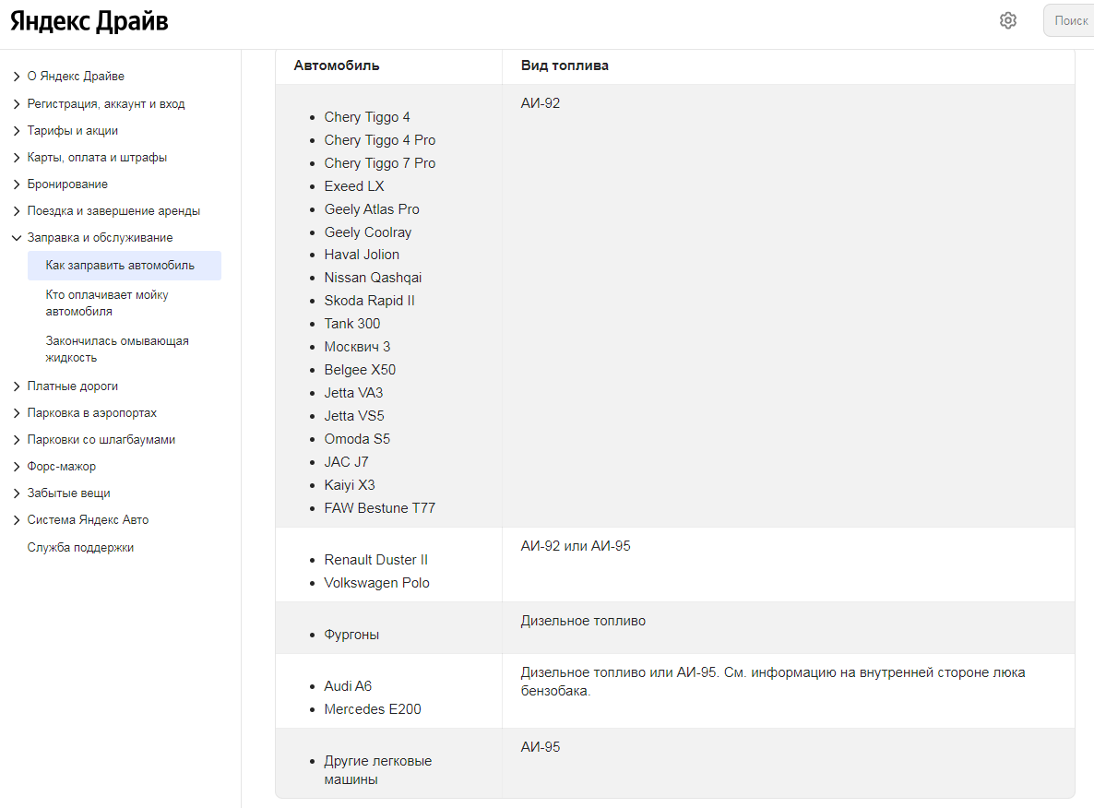Click Jetta VA3 item
This screenshot has width=1094, height=808.
353,393
